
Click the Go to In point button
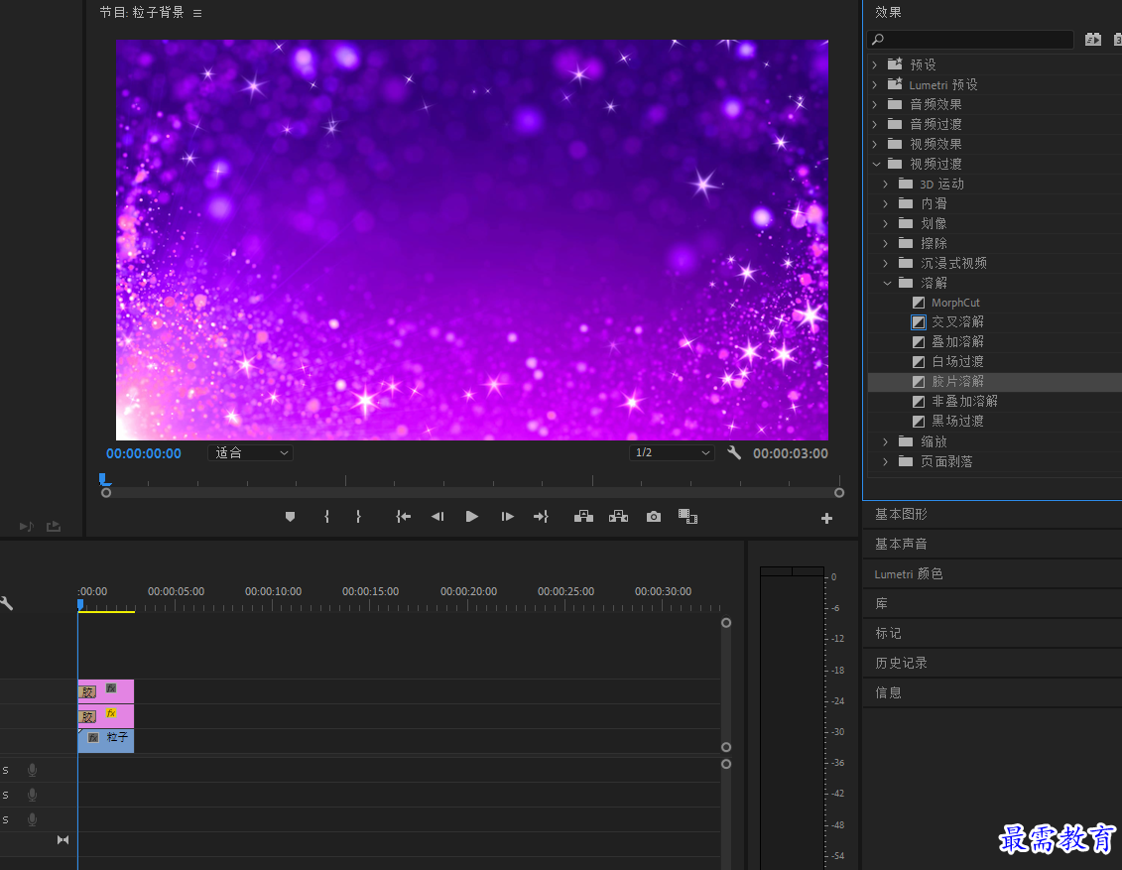click(404, 517)
